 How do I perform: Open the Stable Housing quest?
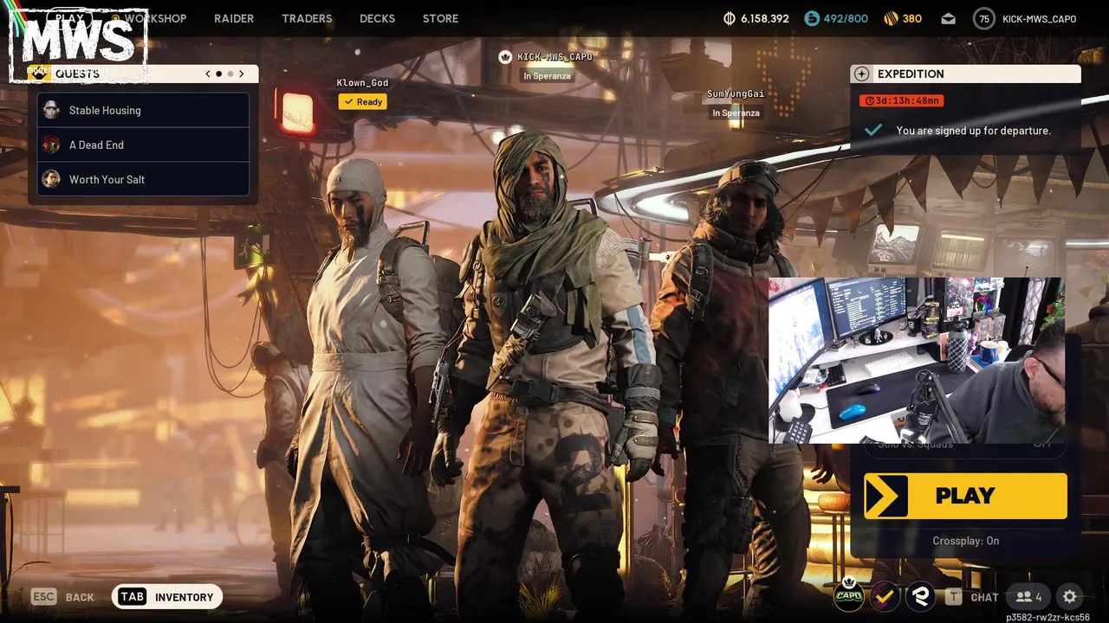click(x=143, y=110)
